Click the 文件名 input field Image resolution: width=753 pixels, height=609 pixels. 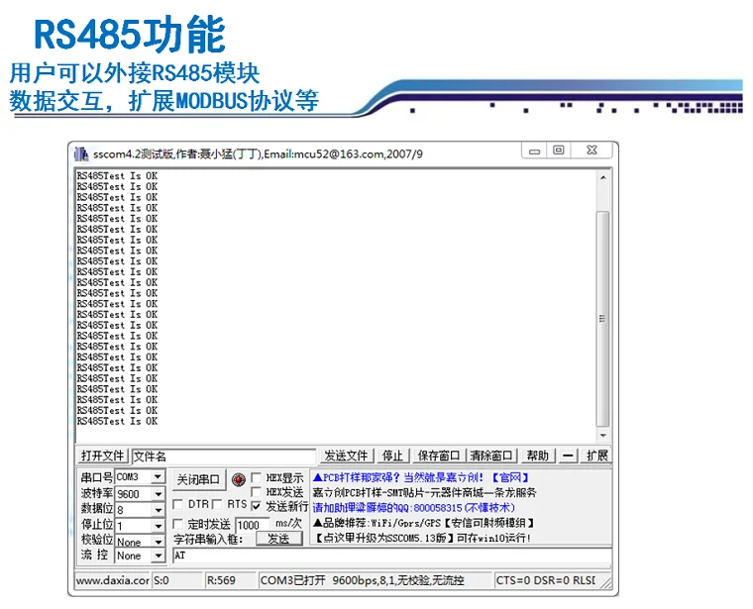[x=224, y=456]
